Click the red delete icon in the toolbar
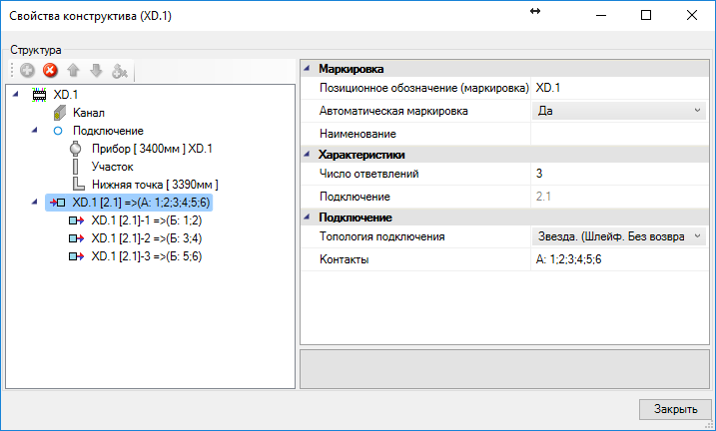Screen dimensions: 716x431 tap(50, 72)
